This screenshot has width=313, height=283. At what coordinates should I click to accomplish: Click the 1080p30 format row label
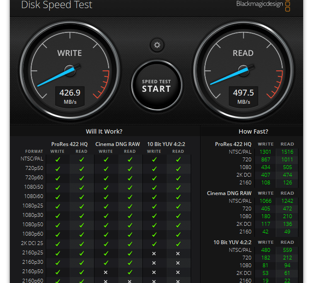pyautogui.click(x=33, y=215)
